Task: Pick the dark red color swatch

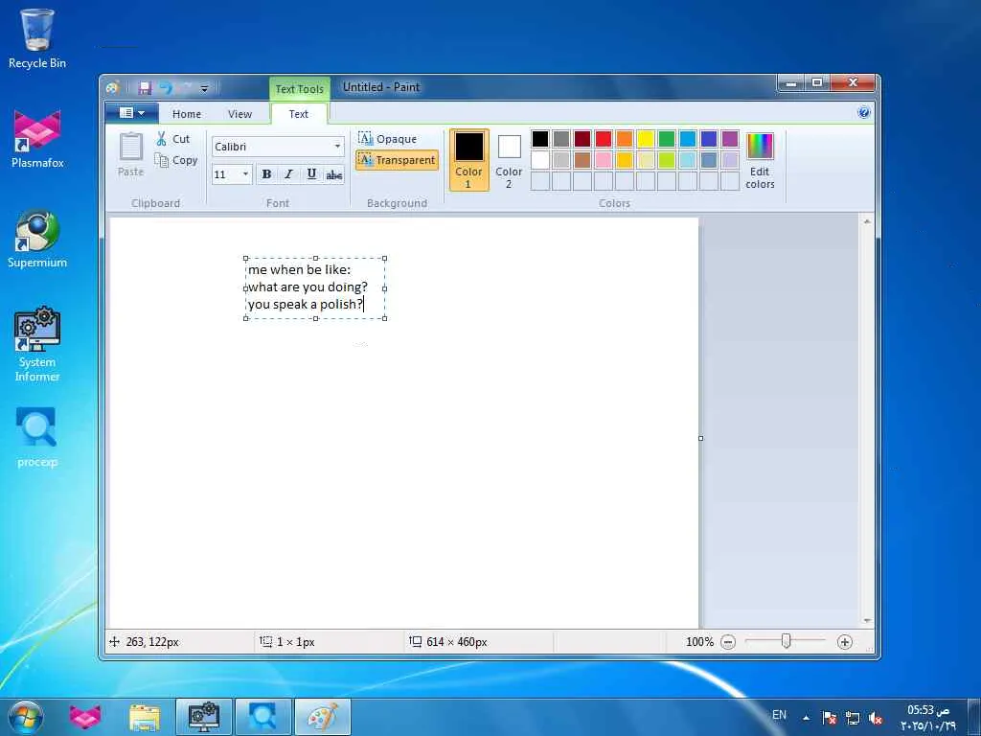Action: click(x=582, y=138)
